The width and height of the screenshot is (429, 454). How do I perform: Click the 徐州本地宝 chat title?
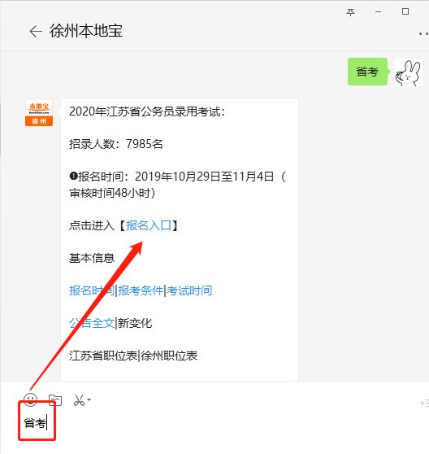pos(86,31)
